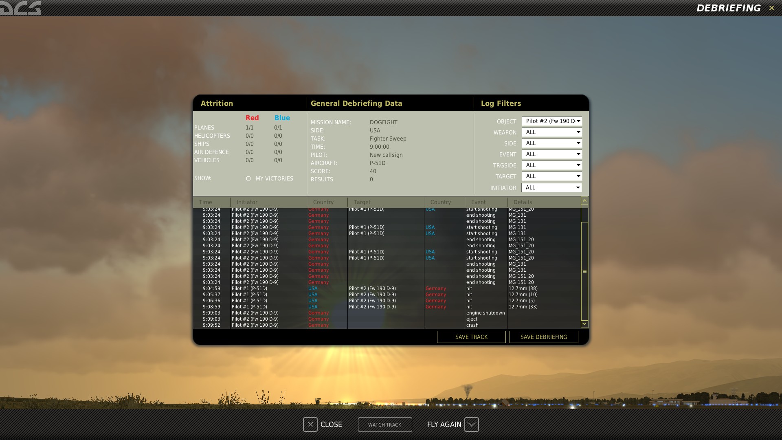
Task: Sort log by the Time column header
Action: tap(206, 202)
